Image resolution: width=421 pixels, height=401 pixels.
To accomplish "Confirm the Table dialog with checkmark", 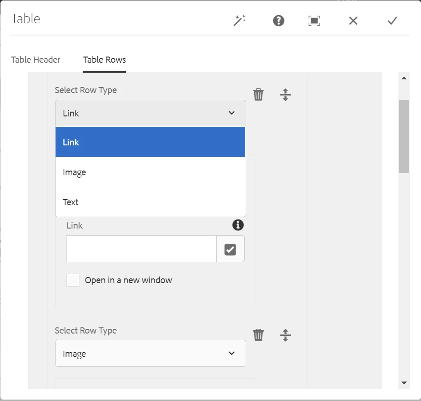I will 392,20.
